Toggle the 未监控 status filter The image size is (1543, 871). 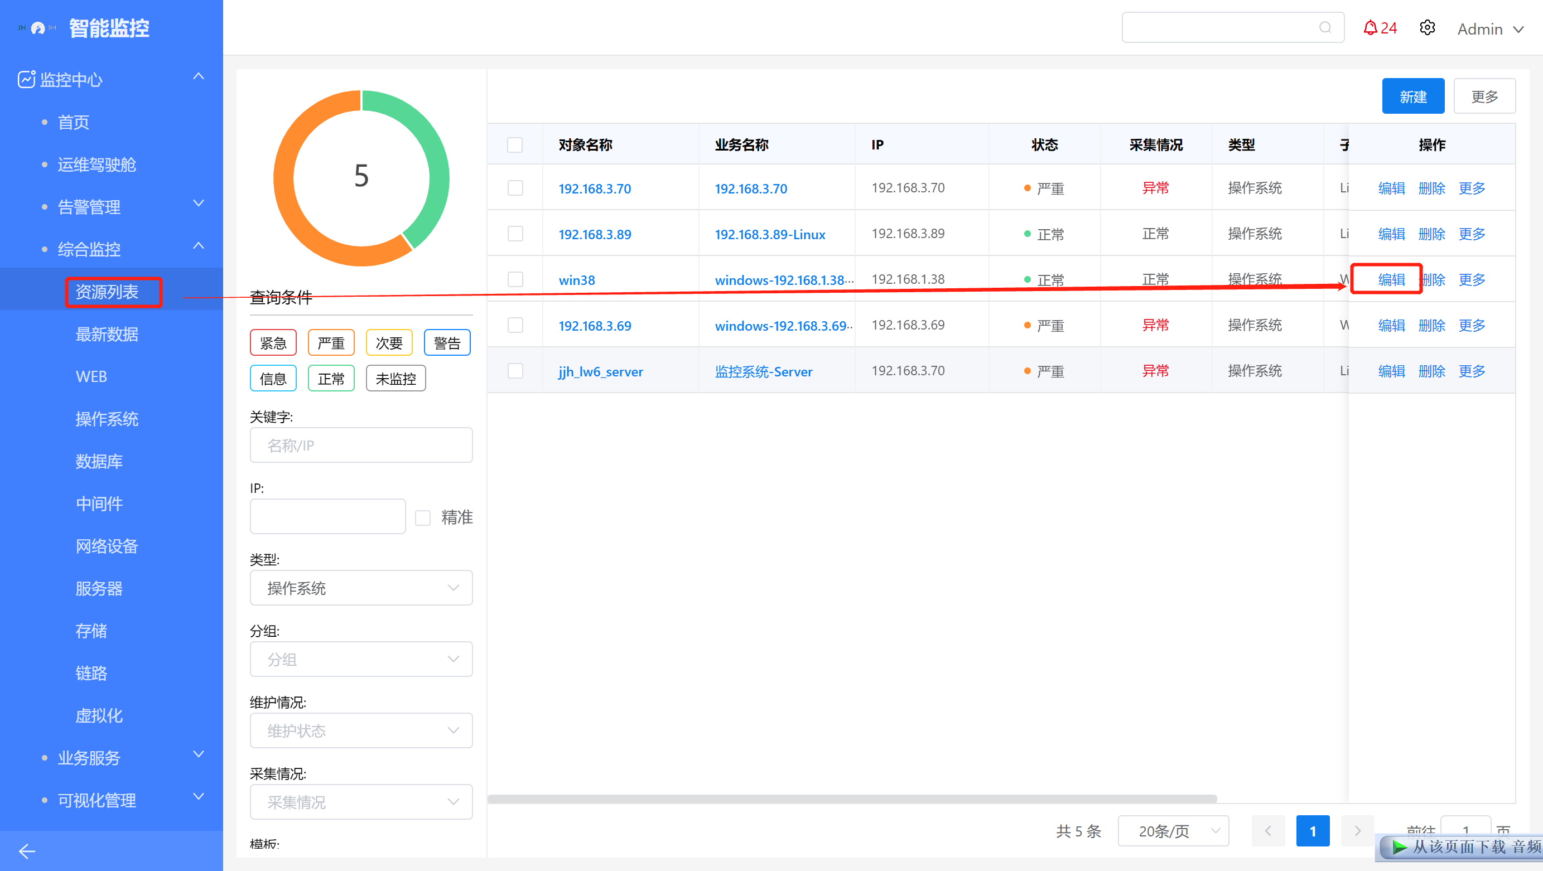(x=396, y=378)
